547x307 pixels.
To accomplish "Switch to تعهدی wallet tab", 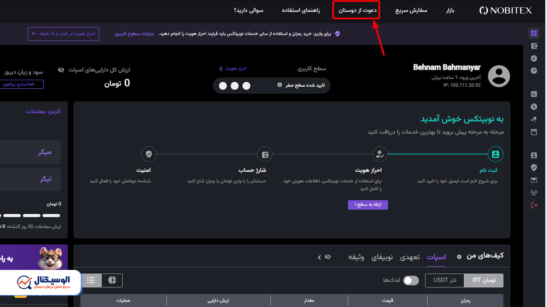I will [410, 257].
